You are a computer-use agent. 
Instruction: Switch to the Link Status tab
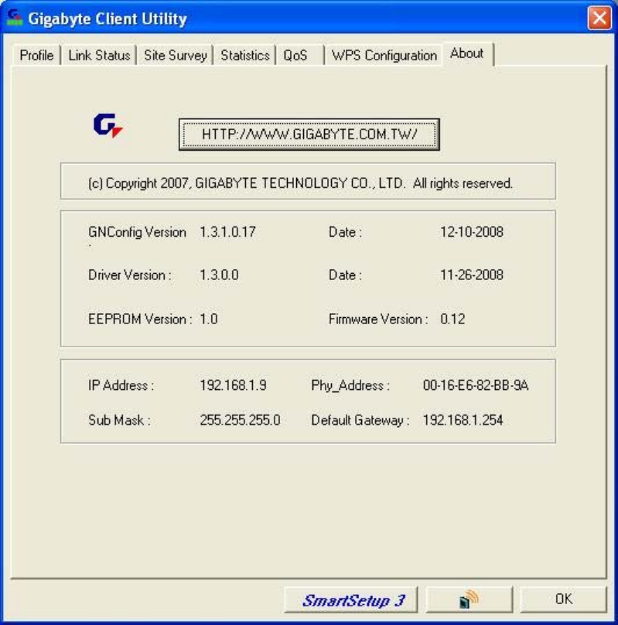[x=99, y=55]
